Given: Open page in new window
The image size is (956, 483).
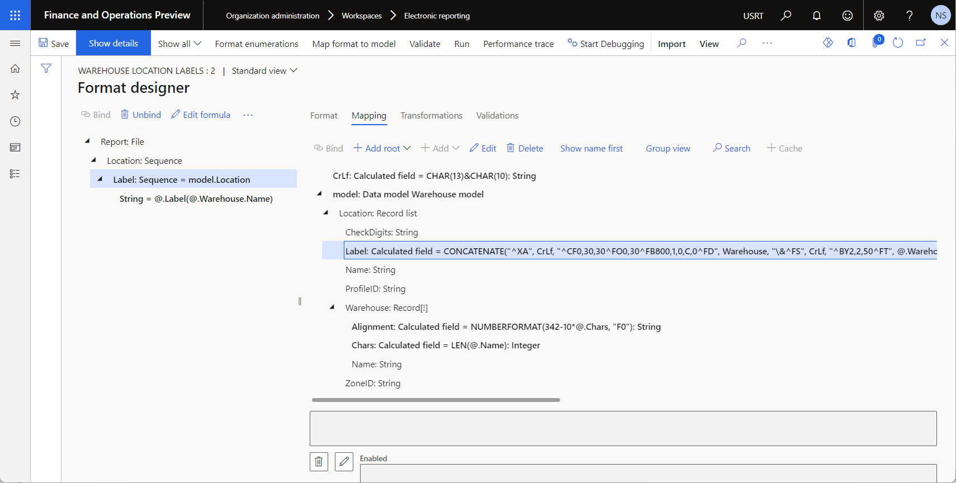Looking at the screenshot, I should point(921,42).
